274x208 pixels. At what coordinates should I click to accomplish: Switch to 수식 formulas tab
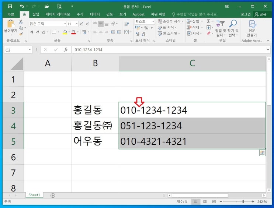[x=80, y=14]
